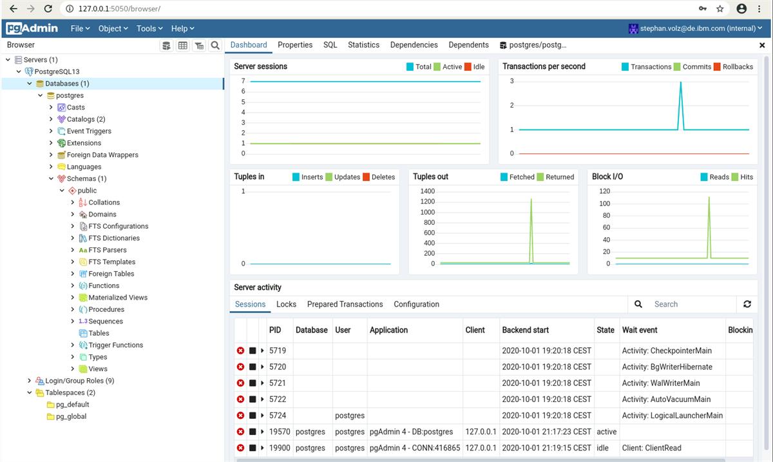The height and width of the screenshot is (462, 773).
Task: Click the View Data grid icon
Action: [183, 45]
